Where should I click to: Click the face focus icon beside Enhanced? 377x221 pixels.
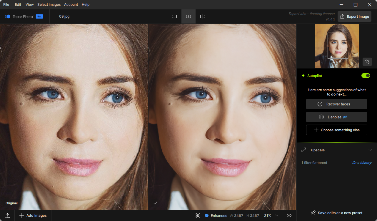click(198, 216)
